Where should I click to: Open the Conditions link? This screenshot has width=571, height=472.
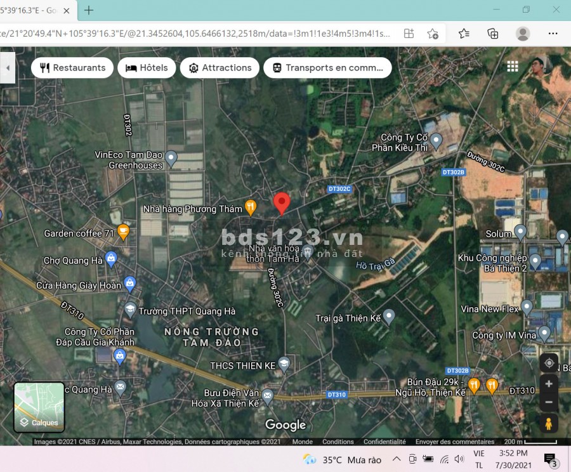pyautogui.click(x=338, y=442)
